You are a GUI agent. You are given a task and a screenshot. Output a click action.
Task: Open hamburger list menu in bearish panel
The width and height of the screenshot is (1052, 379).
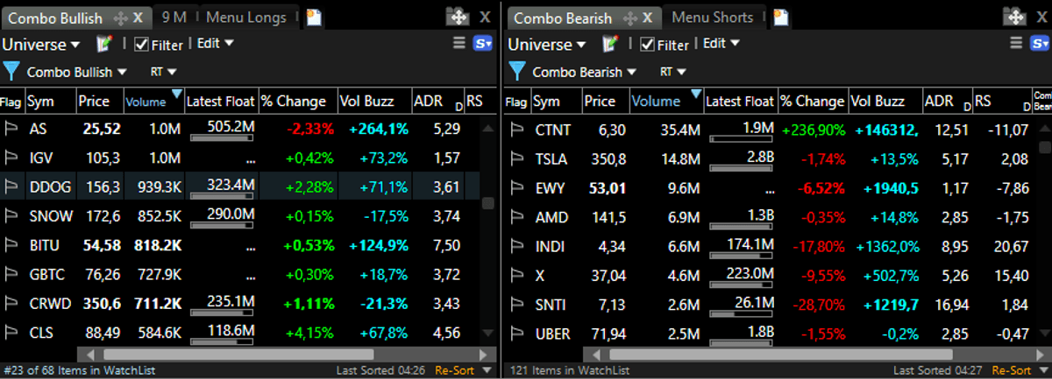click(x=1015, y=44)
